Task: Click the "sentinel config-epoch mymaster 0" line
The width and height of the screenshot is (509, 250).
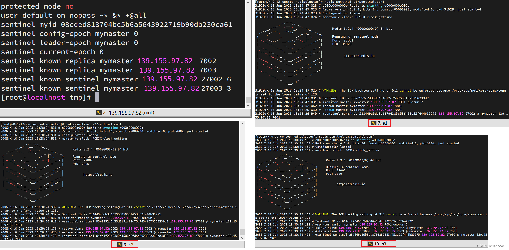Action: [x=69, y=33]
